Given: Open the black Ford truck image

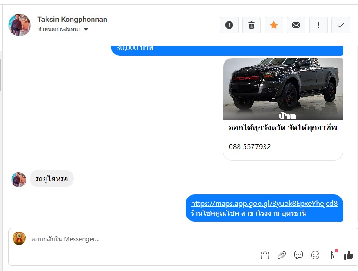Looking at the screenshot, I should pyautogui.click(x=283, y=89).
